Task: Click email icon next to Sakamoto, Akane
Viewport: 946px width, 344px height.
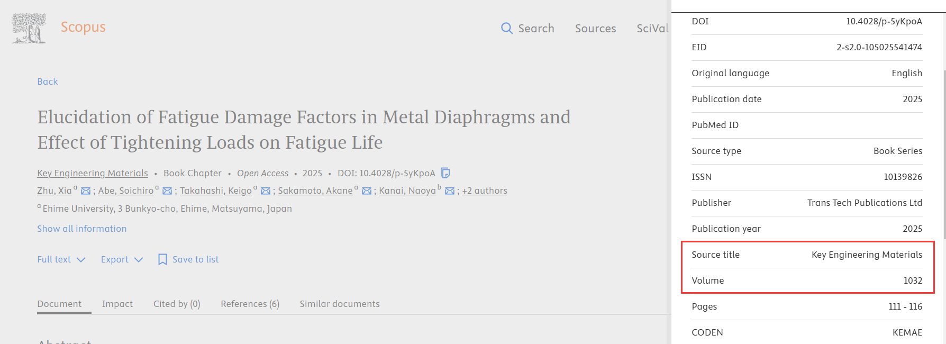Action: tap(367, 191)
